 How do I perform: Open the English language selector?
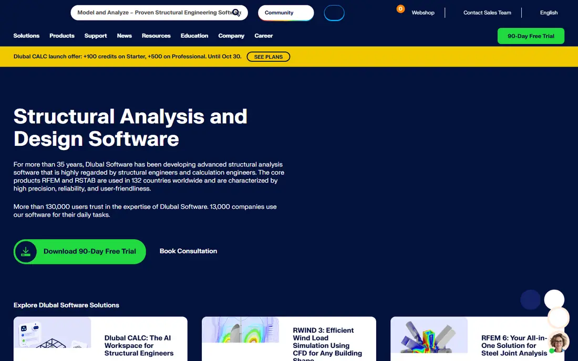[x=549, y=13]
